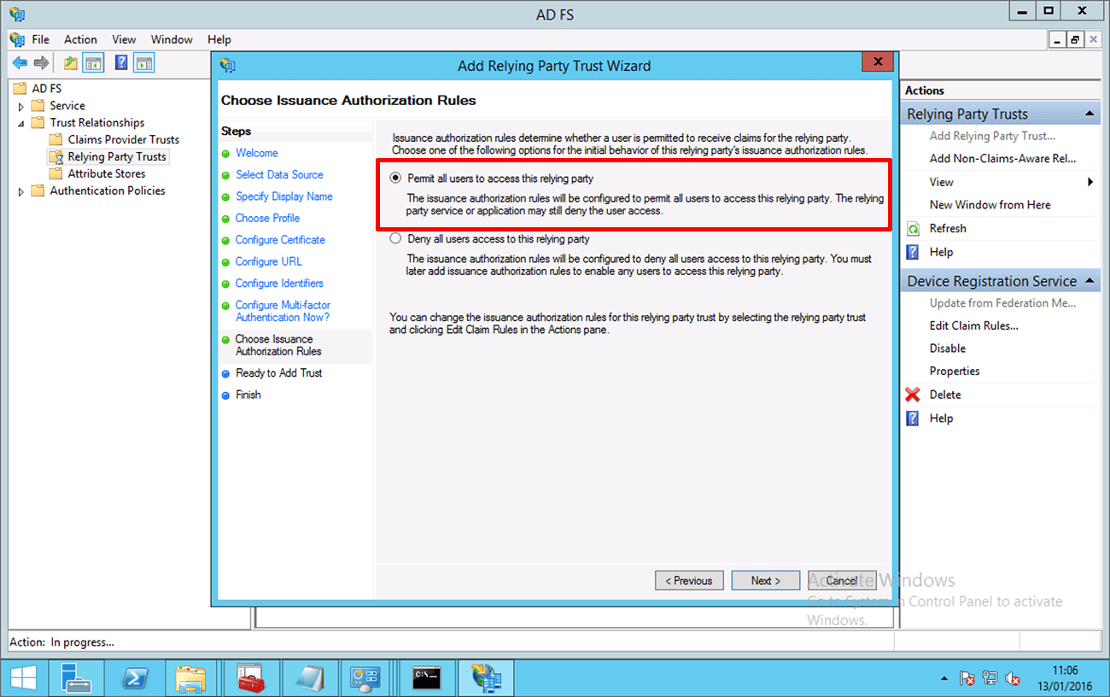The width and height of the screenshot is (1110, 697).
Task: Go to the Select Data Source step
Action: click(x=279, y=174)
